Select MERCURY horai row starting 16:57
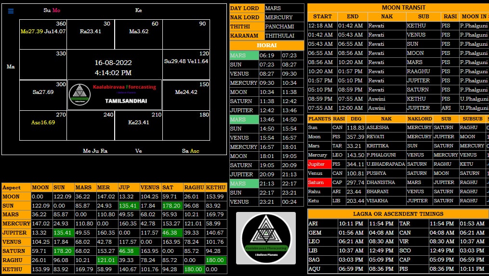489x276 pixels. (x=266, y=147)
